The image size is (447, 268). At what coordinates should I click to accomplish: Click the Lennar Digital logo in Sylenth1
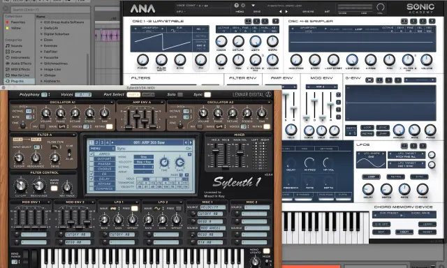click(x=251, y=94)
